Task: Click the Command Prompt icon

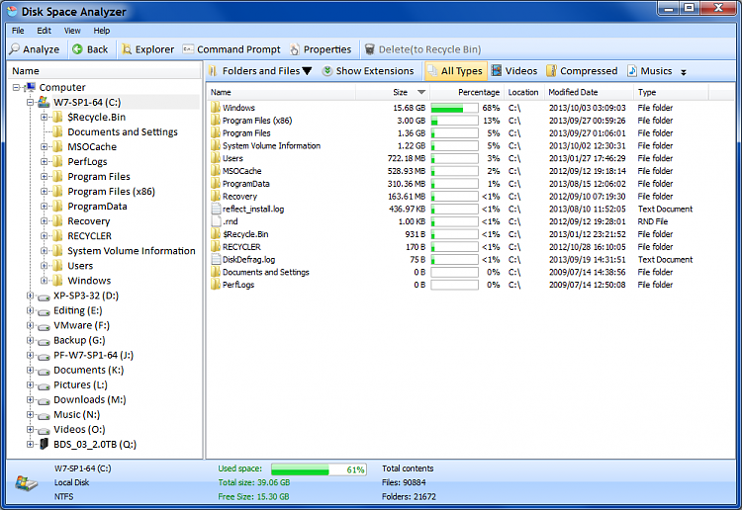Action: point(188,49)
